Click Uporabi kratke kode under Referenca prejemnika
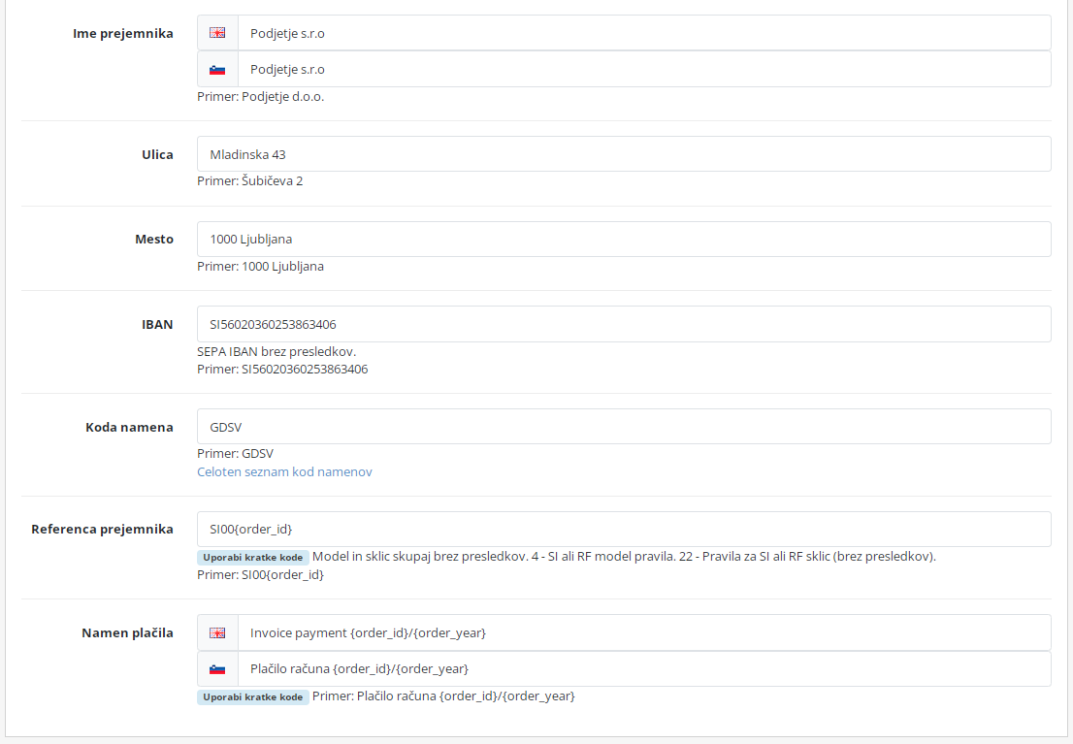Image resolution: width=1073 pixels, height=744 pixels. (x=252, y=558)
